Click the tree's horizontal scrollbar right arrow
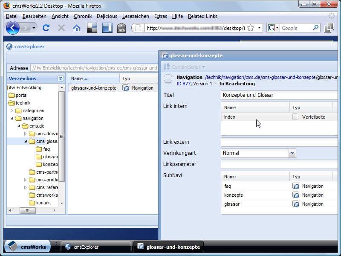 (x=55, y=210)
